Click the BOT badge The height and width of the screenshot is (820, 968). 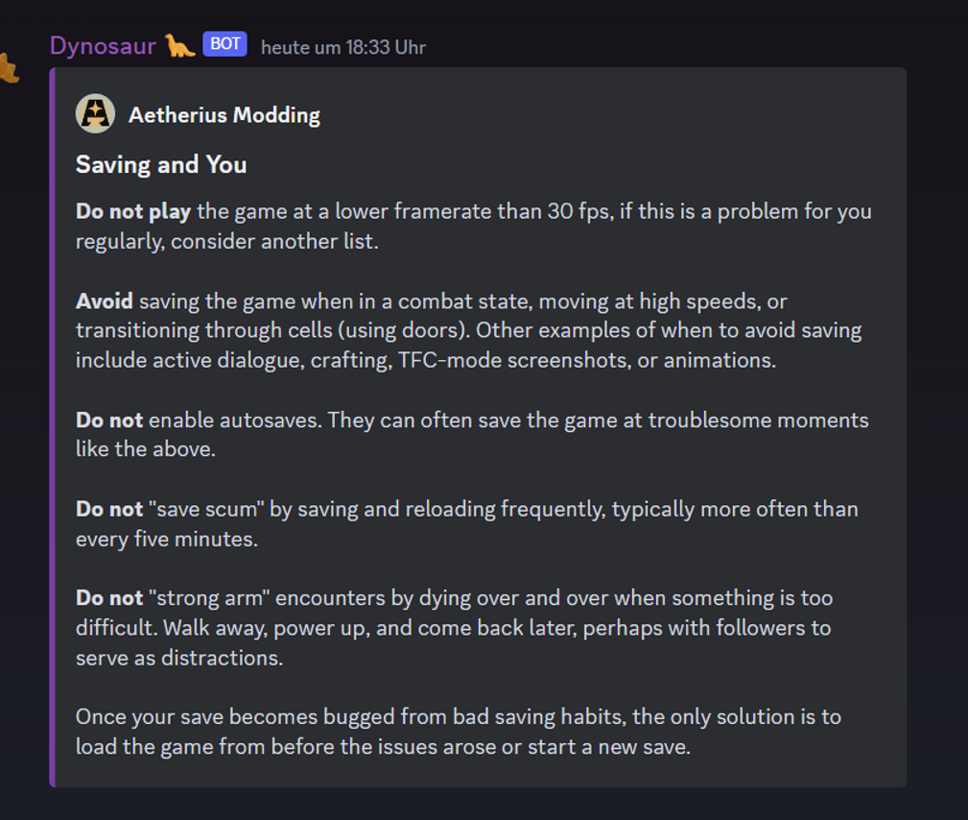tap(224, 44)
